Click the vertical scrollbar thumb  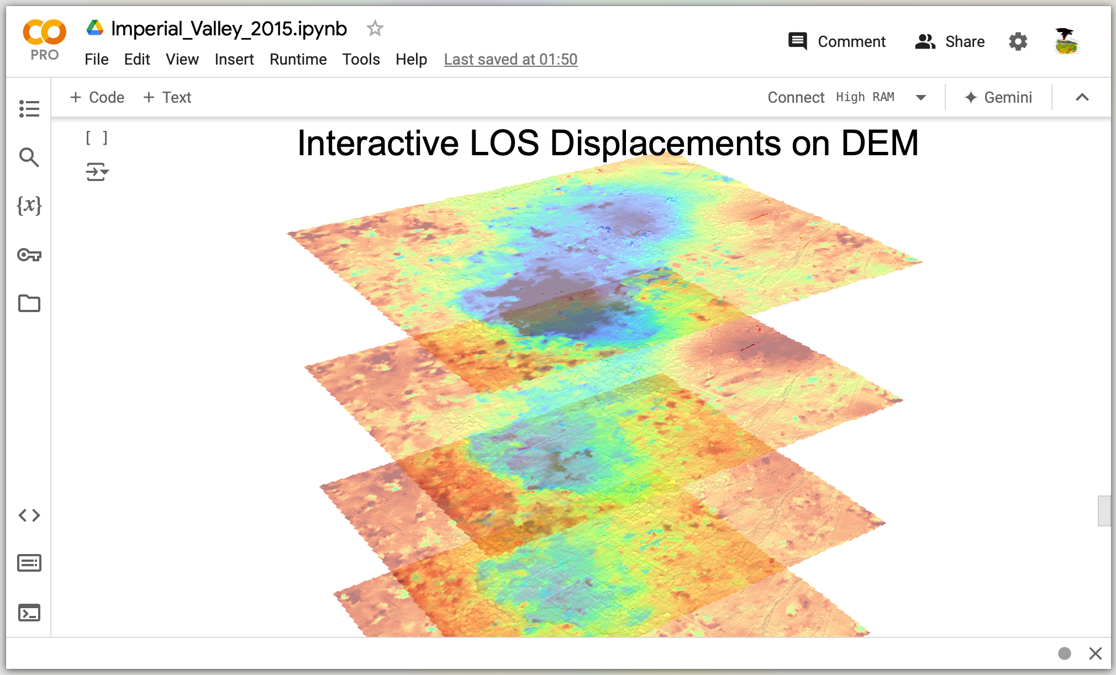pos(1103,511)
